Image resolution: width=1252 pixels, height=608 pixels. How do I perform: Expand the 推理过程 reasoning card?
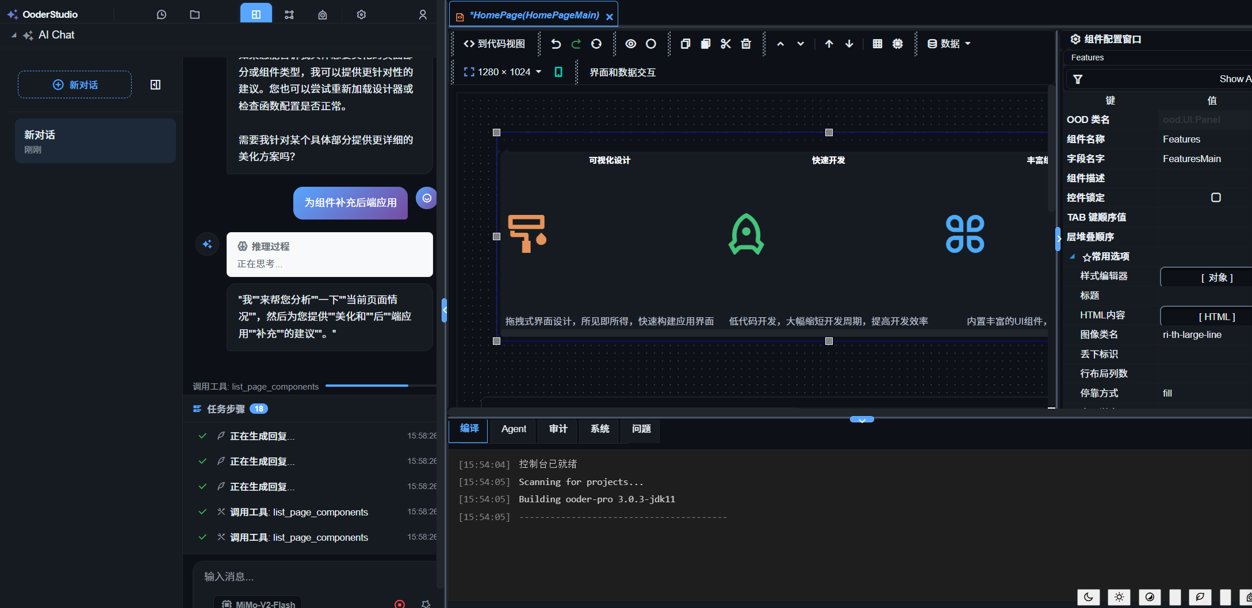pyautogui.click(x=330, y=255)
